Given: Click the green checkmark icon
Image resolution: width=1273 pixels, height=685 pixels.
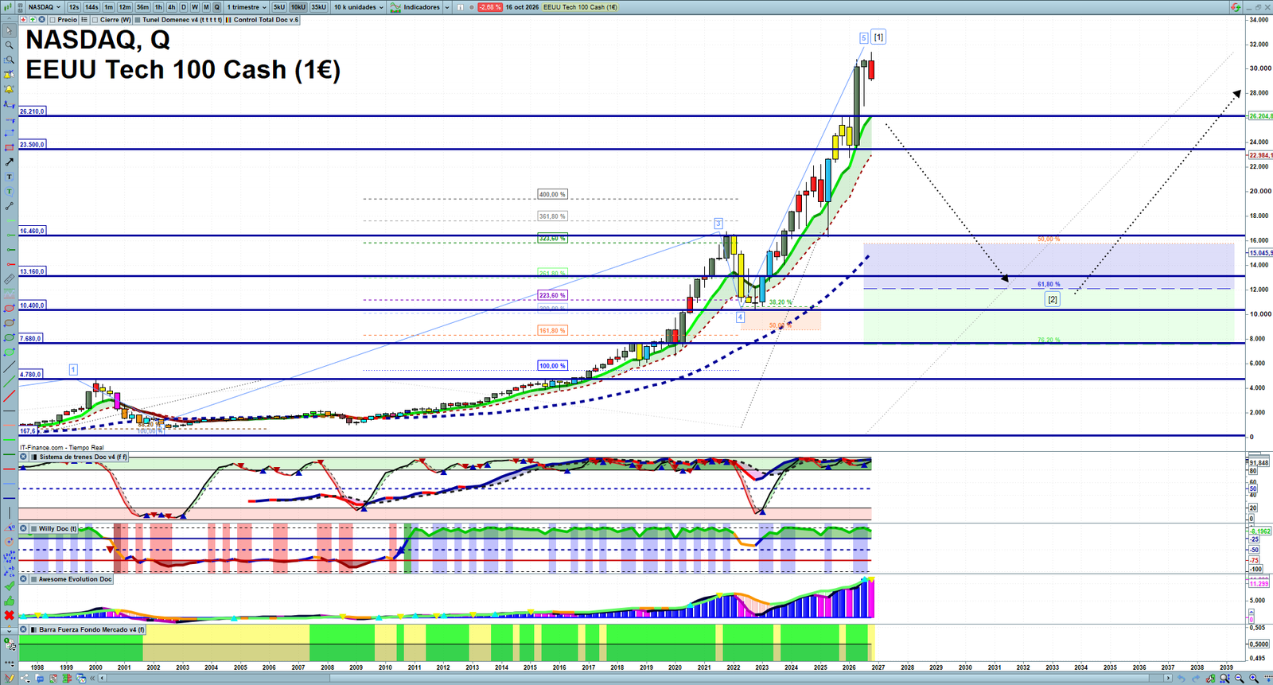Looking at the screenshot, I should coord(9,586).
